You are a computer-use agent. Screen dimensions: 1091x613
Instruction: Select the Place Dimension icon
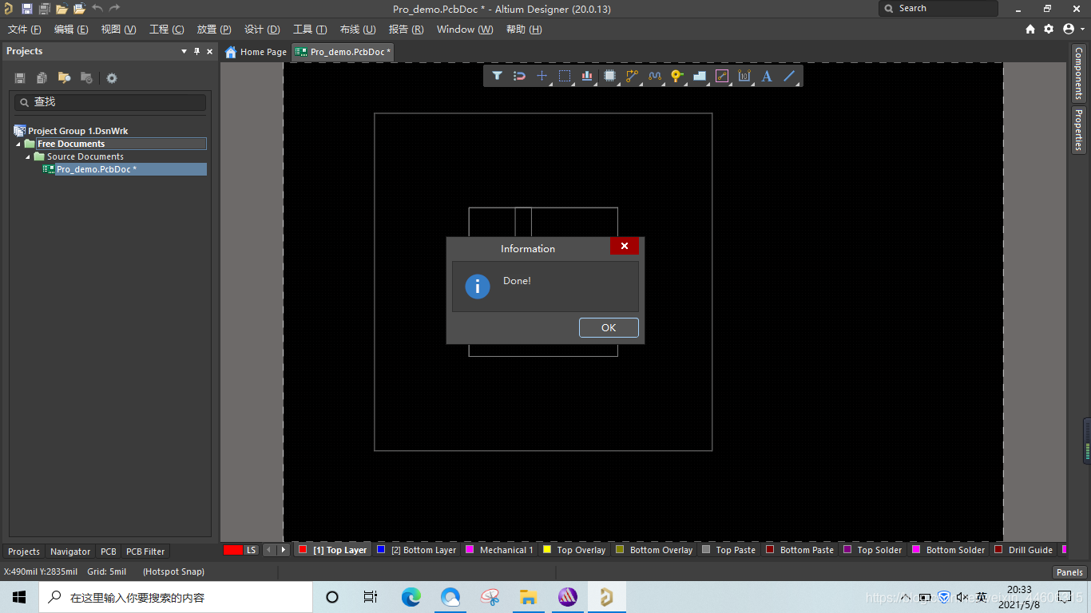pos(744,76)
